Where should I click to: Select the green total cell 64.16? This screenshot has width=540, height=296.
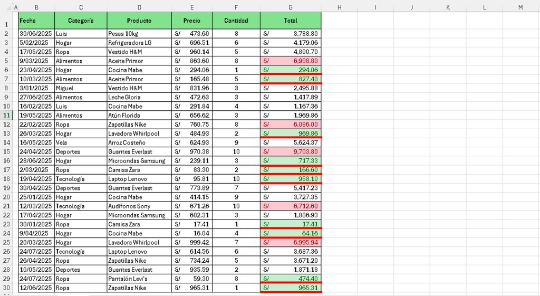291,233
